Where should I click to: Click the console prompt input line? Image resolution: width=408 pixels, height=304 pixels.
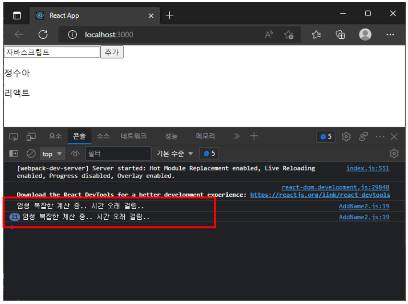[205, 227]
